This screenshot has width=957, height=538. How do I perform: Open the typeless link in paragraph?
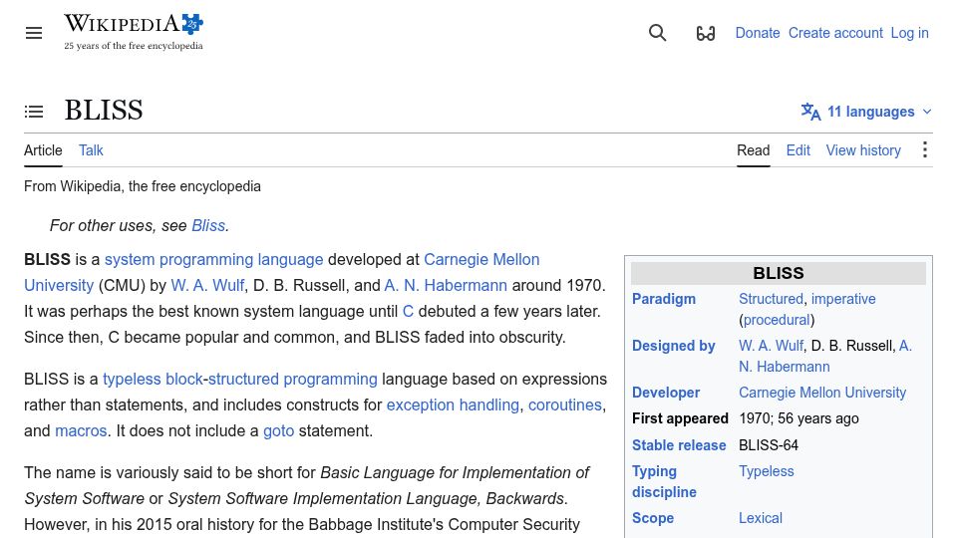point(132,380)
